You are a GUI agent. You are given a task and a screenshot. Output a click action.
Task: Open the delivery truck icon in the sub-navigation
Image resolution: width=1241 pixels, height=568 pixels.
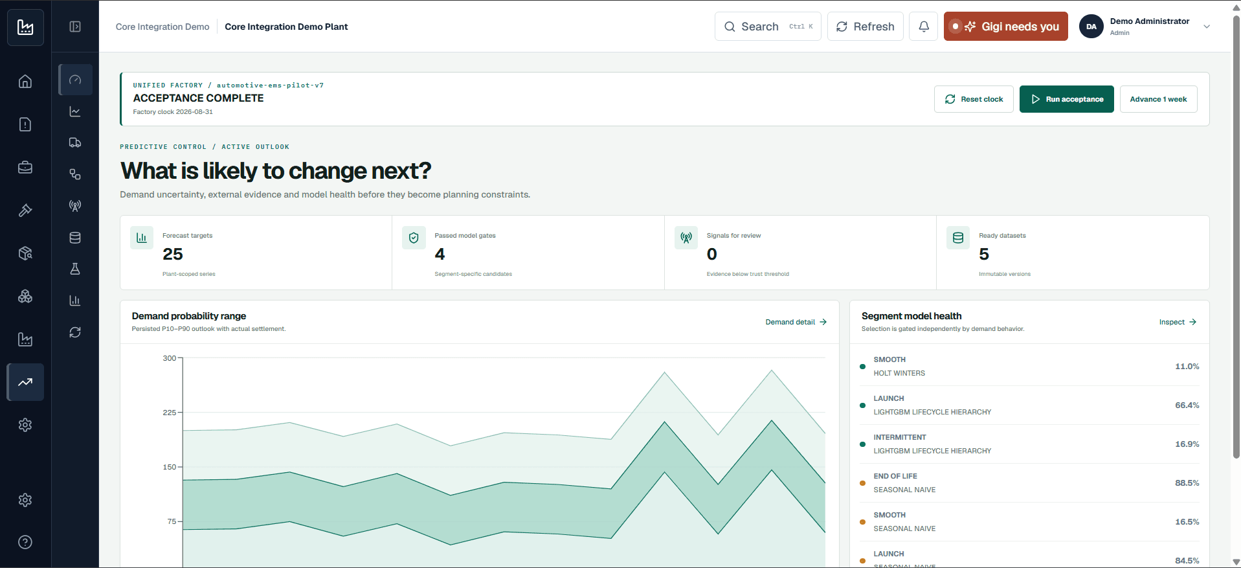pos(75,142)
